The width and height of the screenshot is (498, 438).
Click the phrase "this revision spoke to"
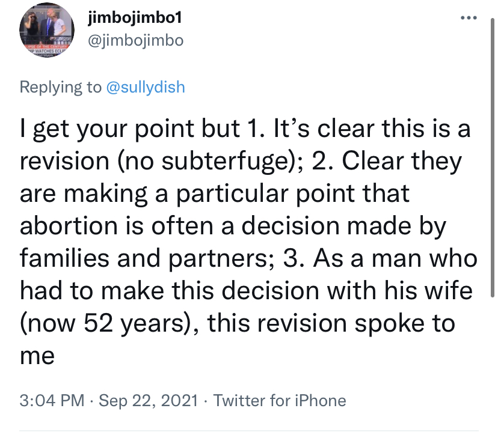[336, 324]
